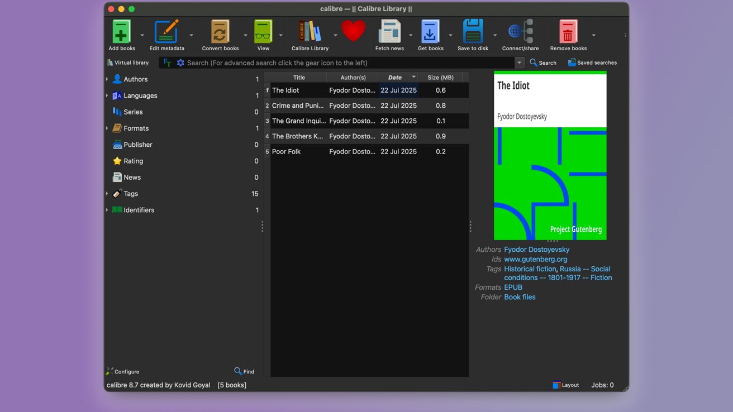
Task: Click the Jobs: 0 indicator
Action: pyautogui.click(x=602, y=385)
